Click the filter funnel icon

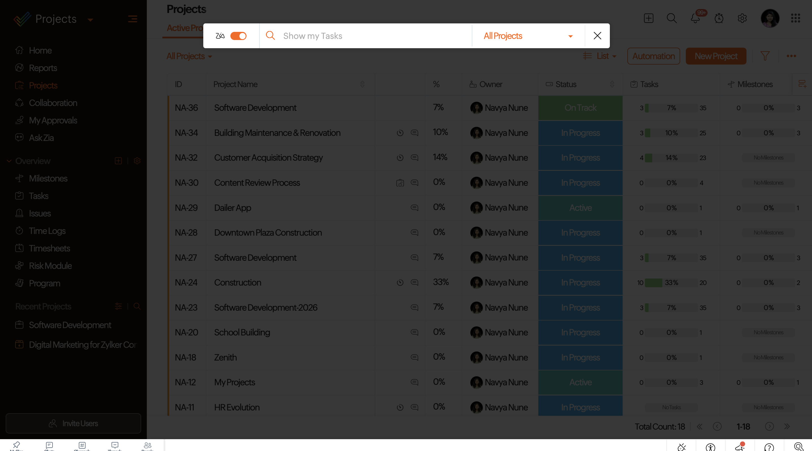765,56
